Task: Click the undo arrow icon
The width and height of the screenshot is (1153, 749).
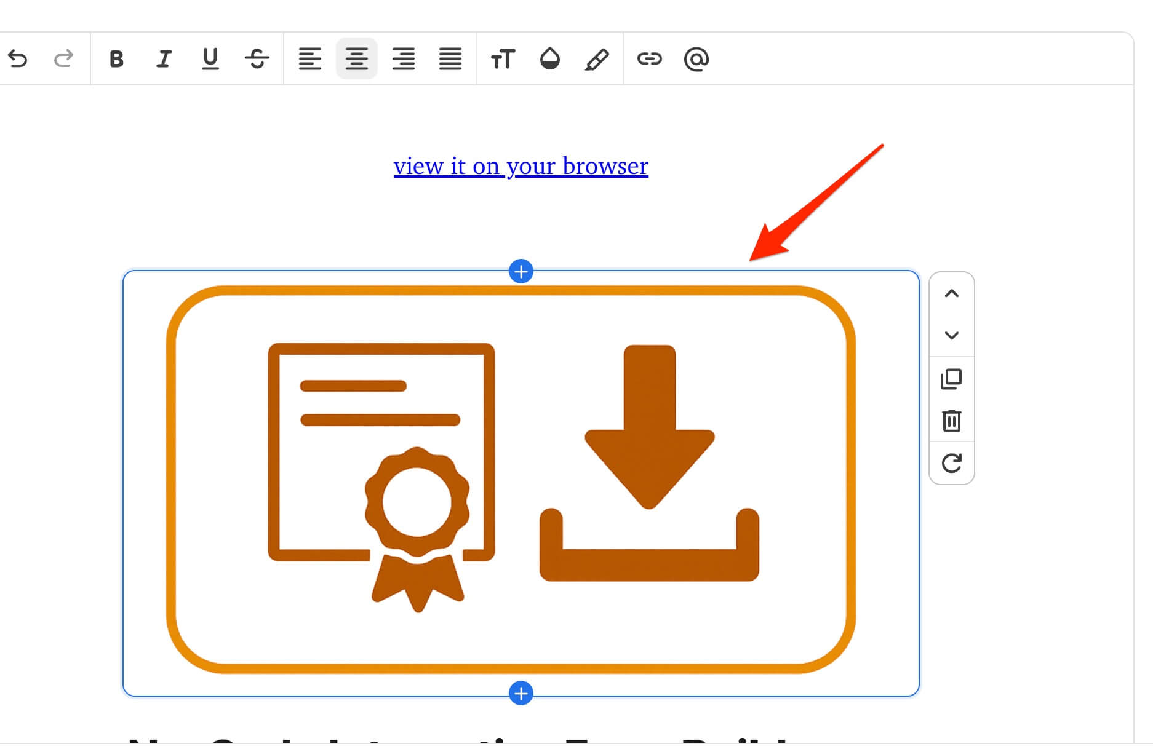Action: [x=18, y=59]
